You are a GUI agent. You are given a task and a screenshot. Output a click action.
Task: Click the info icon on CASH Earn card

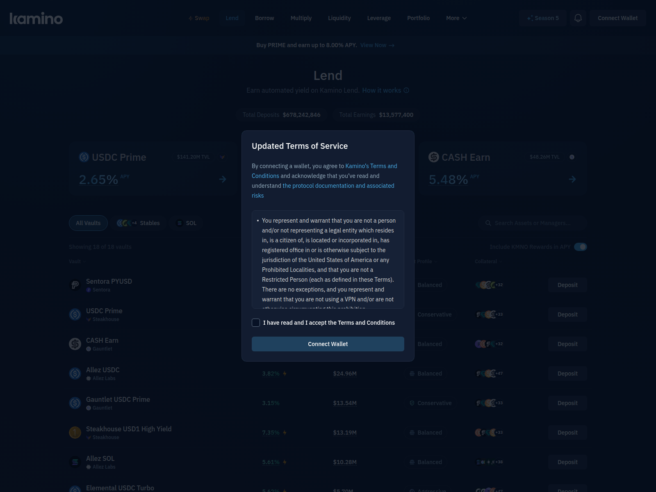[572, 157]
